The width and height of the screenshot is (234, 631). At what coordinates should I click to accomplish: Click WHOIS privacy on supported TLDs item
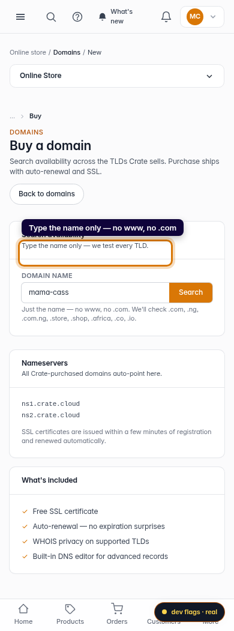(x=85, y=542)
